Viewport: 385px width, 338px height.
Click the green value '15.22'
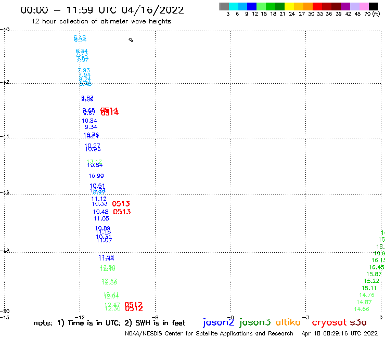pyautogui.click(x=371, y=281)
